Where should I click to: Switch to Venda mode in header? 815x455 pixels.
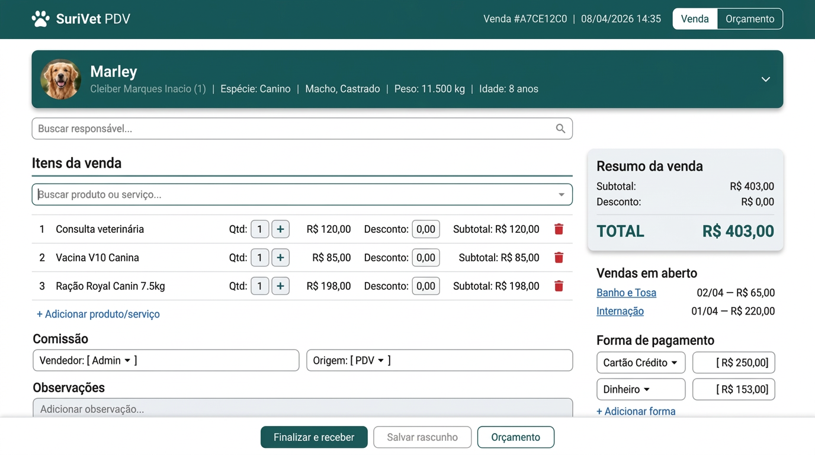(695, 19)
